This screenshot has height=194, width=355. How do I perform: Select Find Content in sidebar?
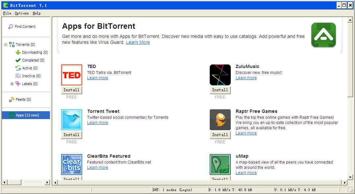click(x=25, y=26)
